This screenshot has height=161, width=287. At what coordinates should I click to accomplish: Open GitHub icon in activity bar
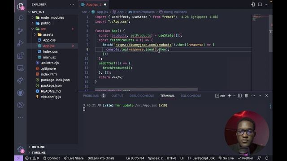tap(20, 93)
